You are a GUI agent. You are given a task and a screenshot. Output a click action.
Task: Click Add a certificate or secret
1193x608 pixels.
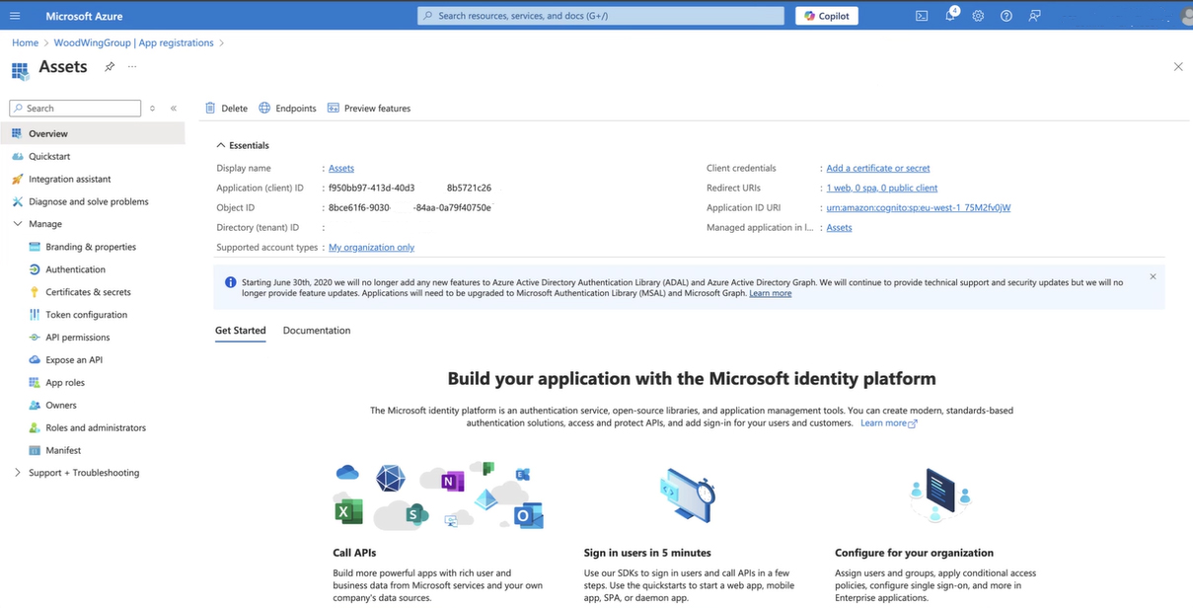point(878,169)
